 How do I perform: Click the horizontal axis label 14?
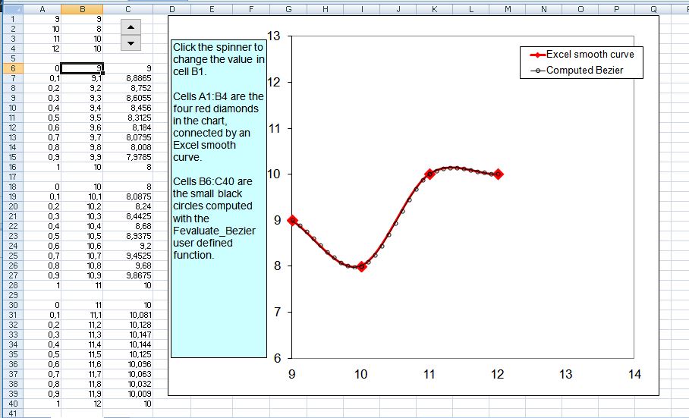[634, 374]
